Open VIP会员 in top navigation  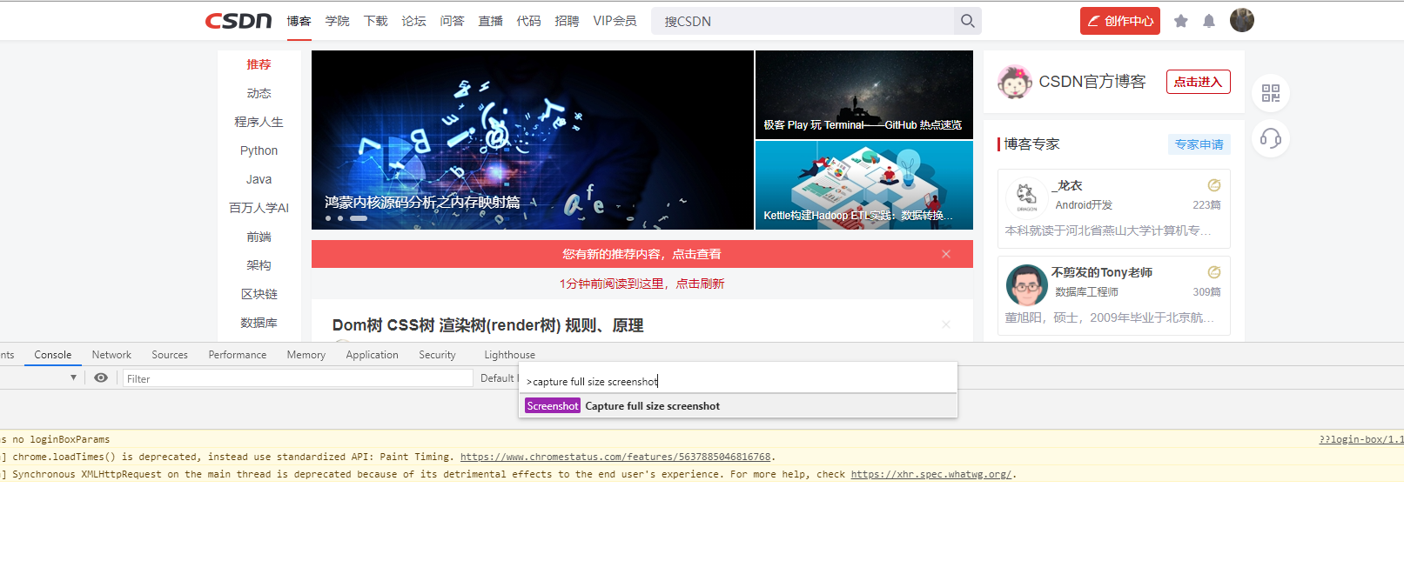(x=615, y=21)
